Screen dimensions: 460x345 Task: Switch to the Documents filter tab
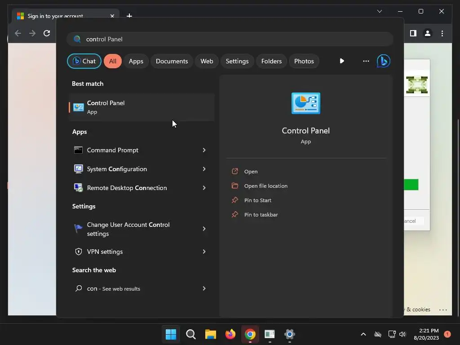tap(172, 61)
